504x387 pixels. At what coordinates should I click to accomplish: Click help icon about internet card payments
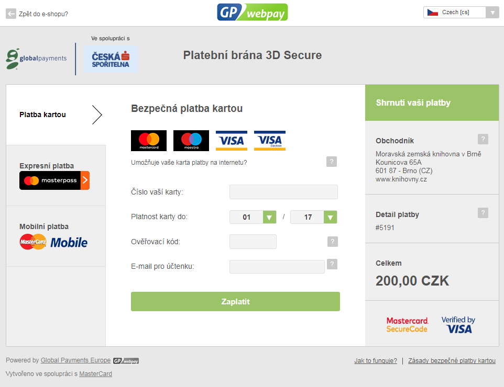pyautogui.click(x=332, y=162)
